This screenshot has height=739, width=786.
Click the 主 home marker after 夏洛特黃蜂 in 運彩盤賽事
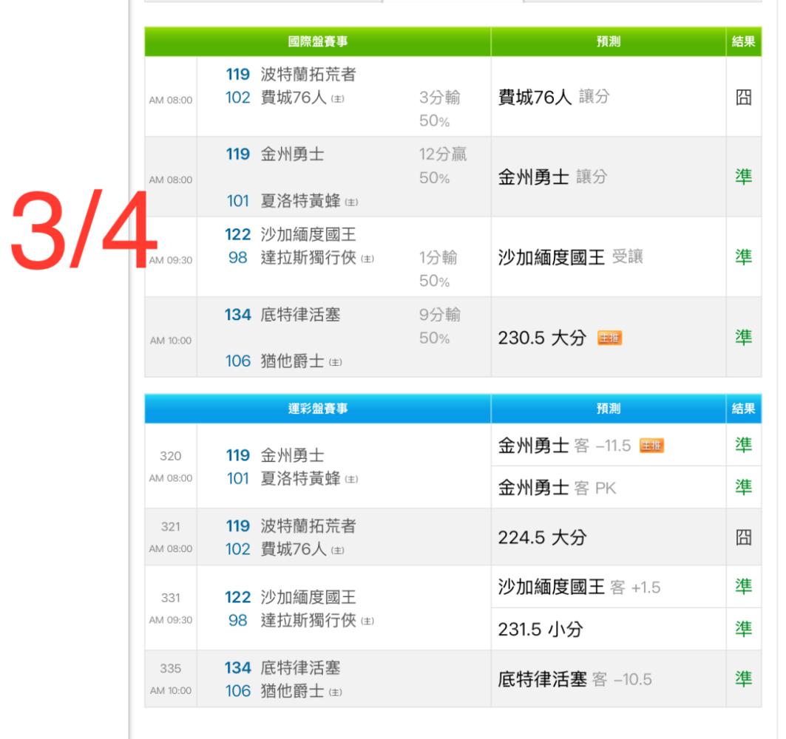coord(351,480)
